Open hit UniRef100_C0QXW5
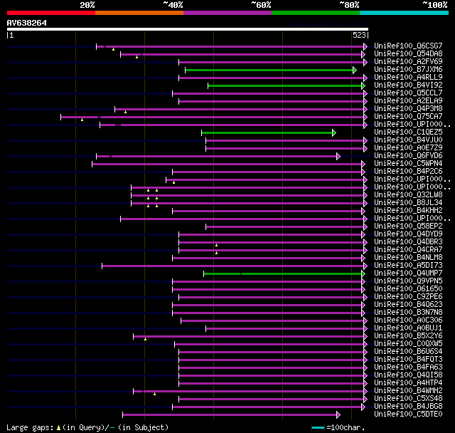This screenshot has height=433, width=455. pos(408,344)
